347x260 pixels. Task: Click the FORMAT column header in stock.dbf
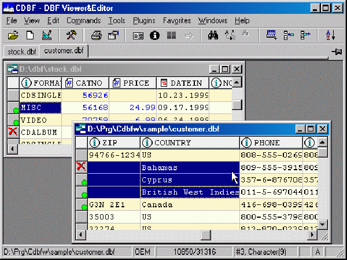pos(40,83)
